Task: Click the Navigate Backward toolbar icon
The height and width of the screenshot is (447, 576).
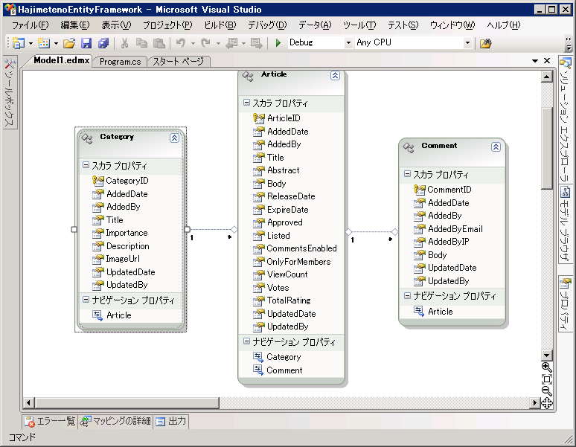Action: 231,43
